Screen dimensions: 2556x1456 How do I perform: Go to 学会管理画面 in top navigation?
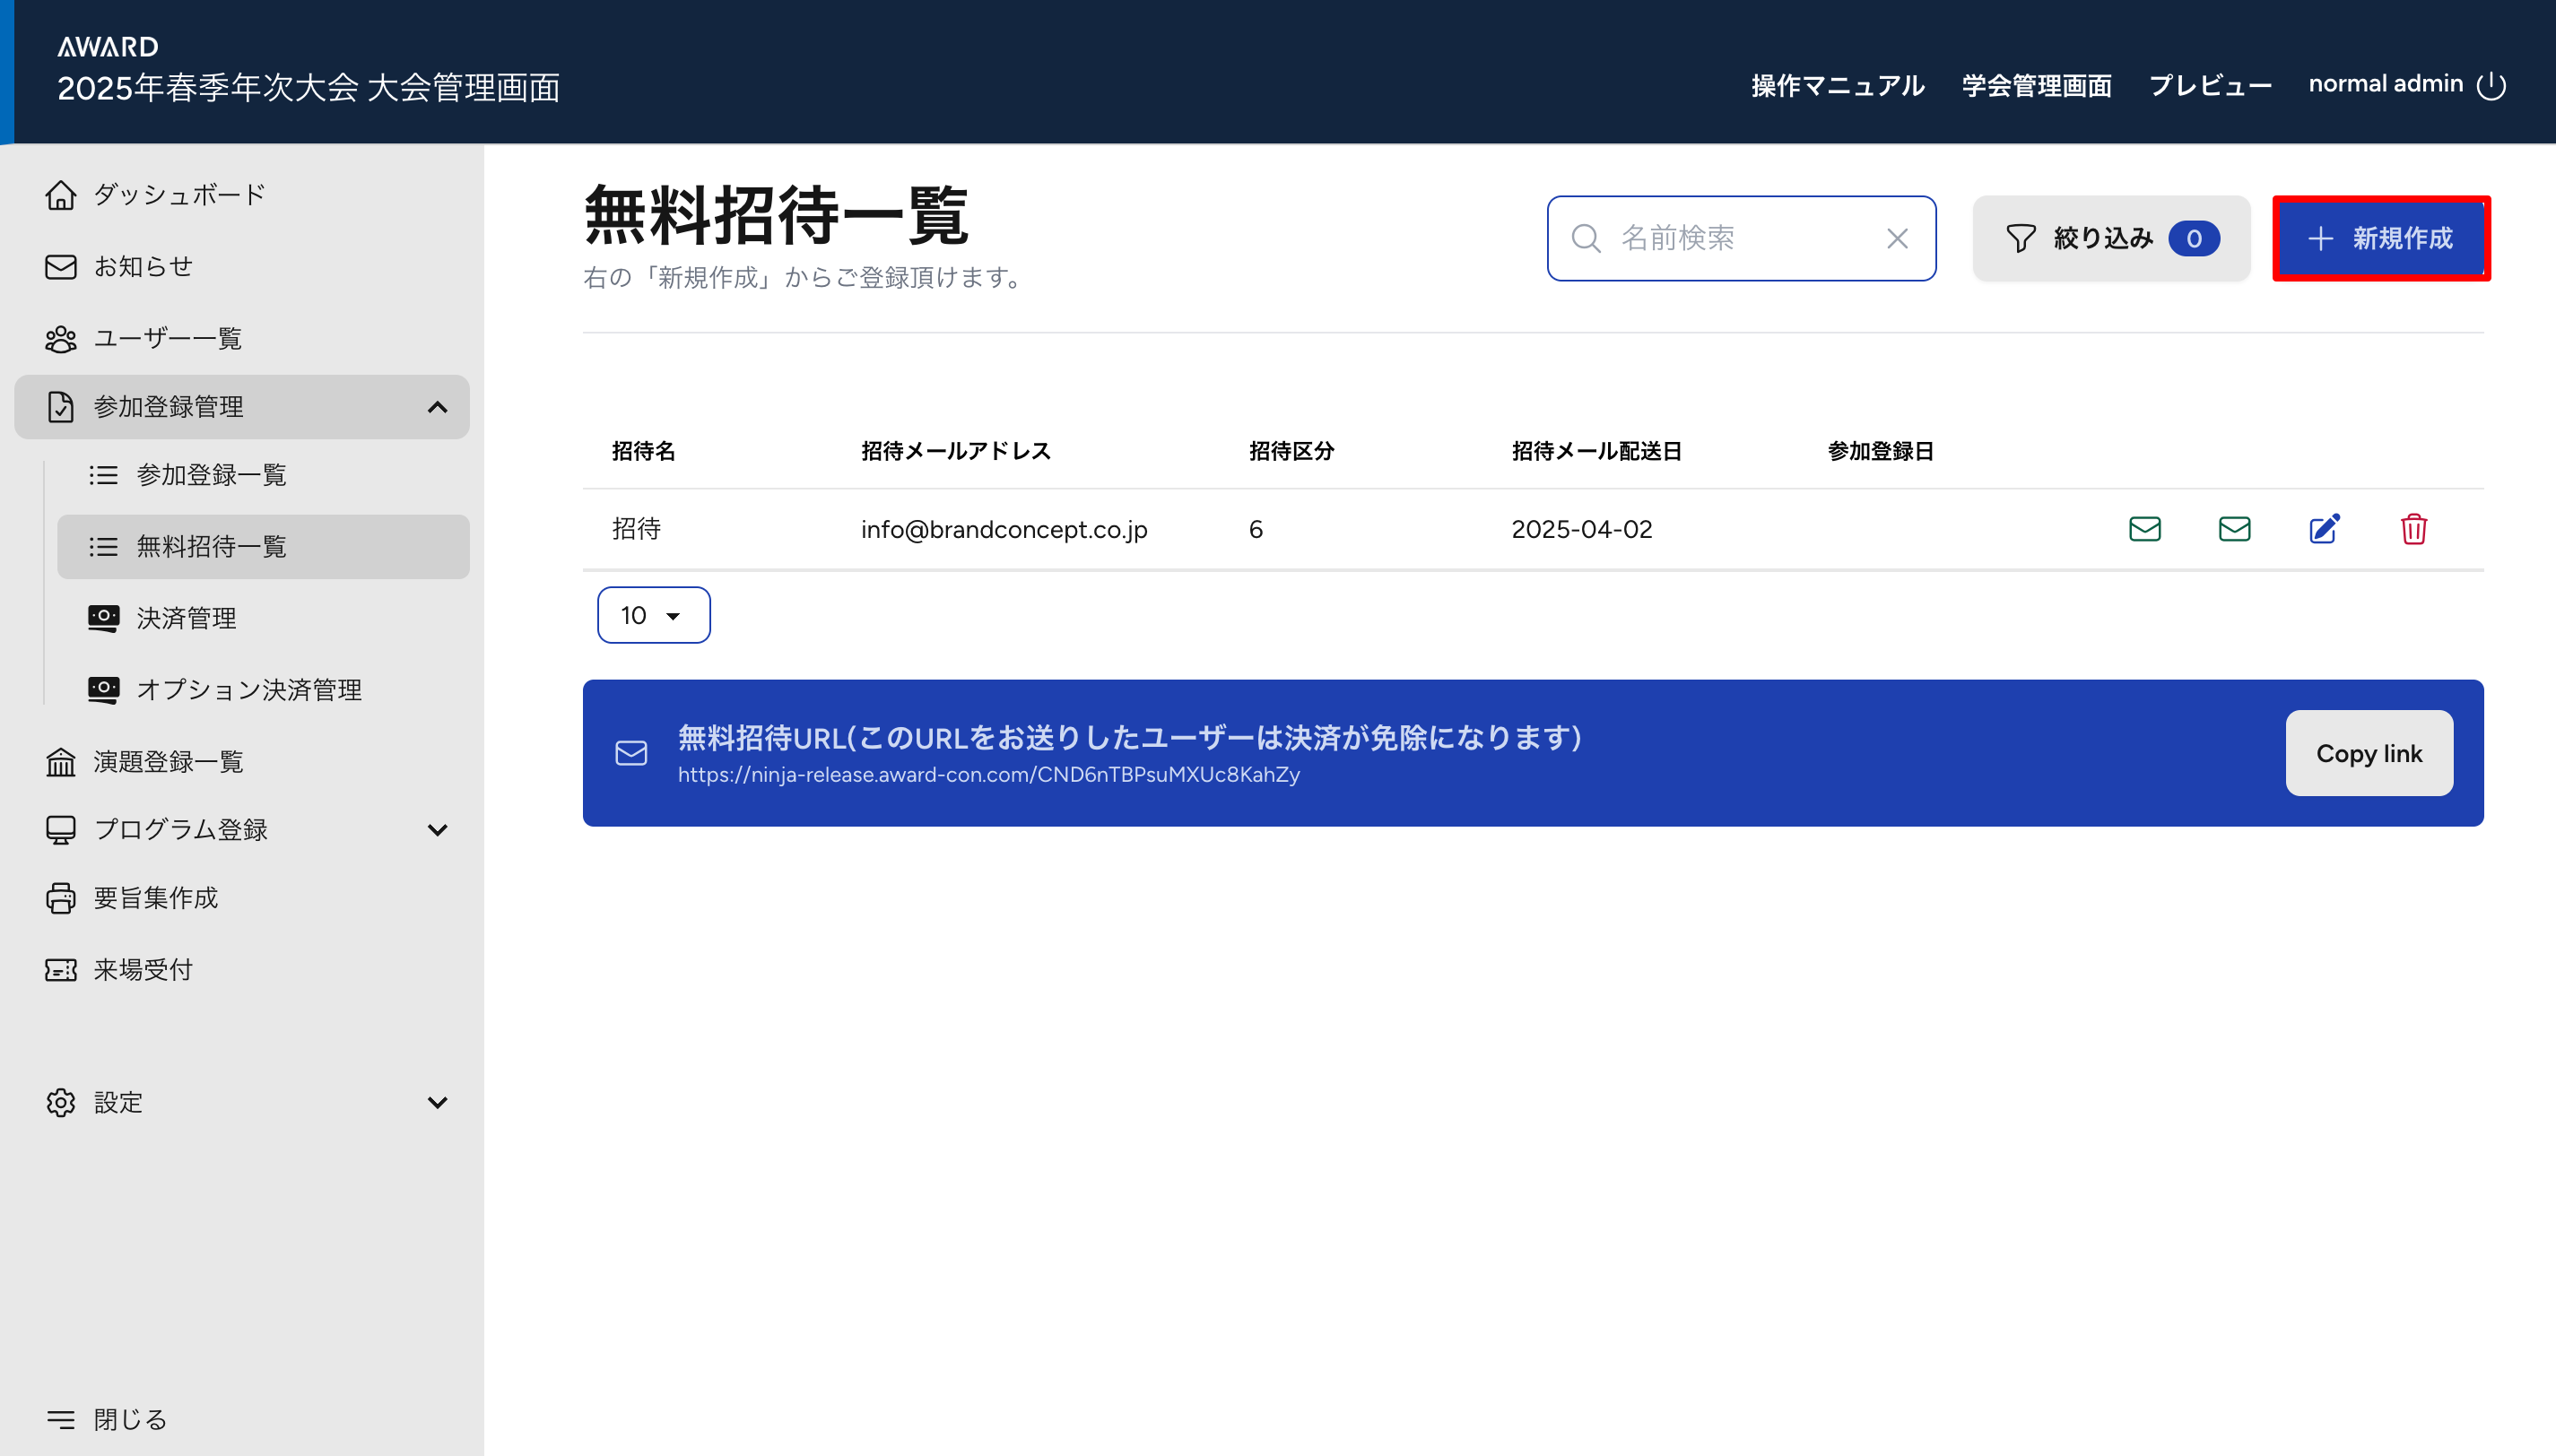tap(2036, 86)
